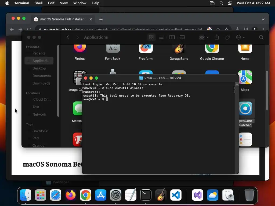Open the Terminal menu in menu bar
This screenshot has height=206, width=275.
pos(22,3)
